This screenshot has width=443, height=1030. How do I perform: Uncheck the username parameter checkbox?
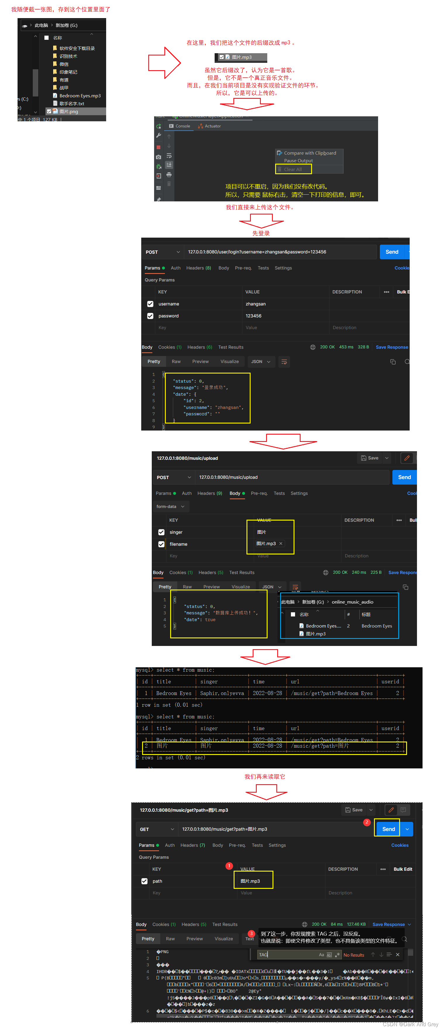pos(150,304)
